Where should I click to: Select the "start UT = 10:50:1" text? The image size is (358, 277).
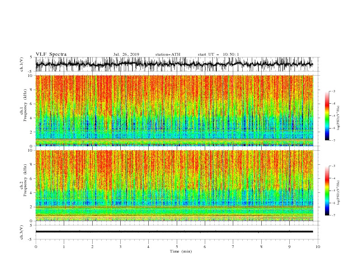click(x=218, y=54)
